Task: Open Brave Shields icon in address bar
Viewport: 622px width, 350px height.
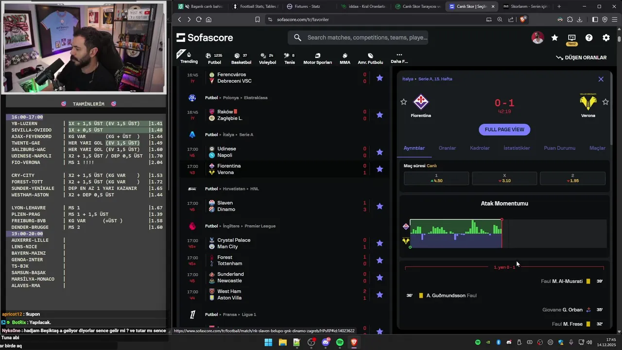Action: click(x=523, y=19)
